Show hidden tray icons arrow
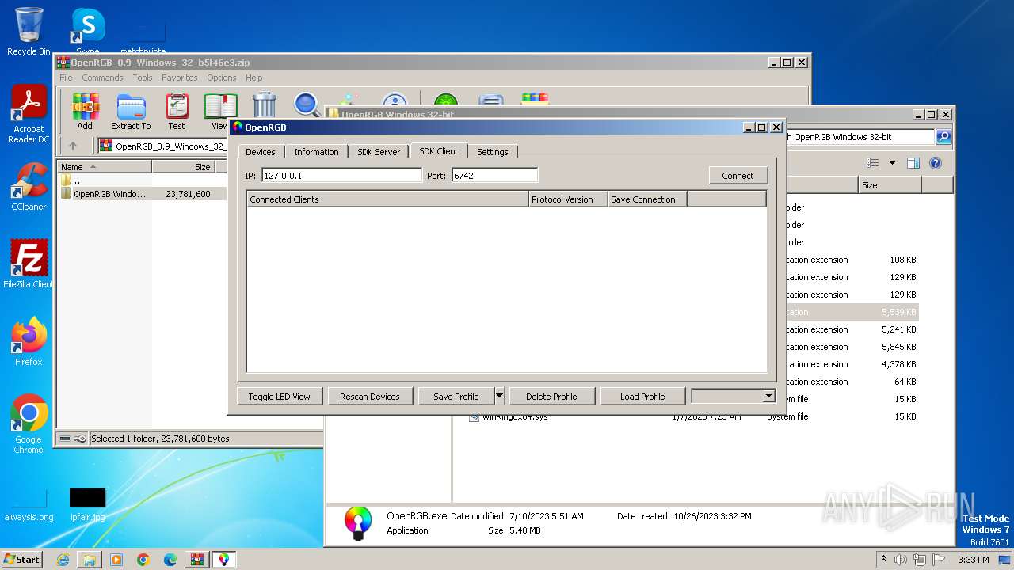This screenshot has width=1014, height=570. coord(884,559)
